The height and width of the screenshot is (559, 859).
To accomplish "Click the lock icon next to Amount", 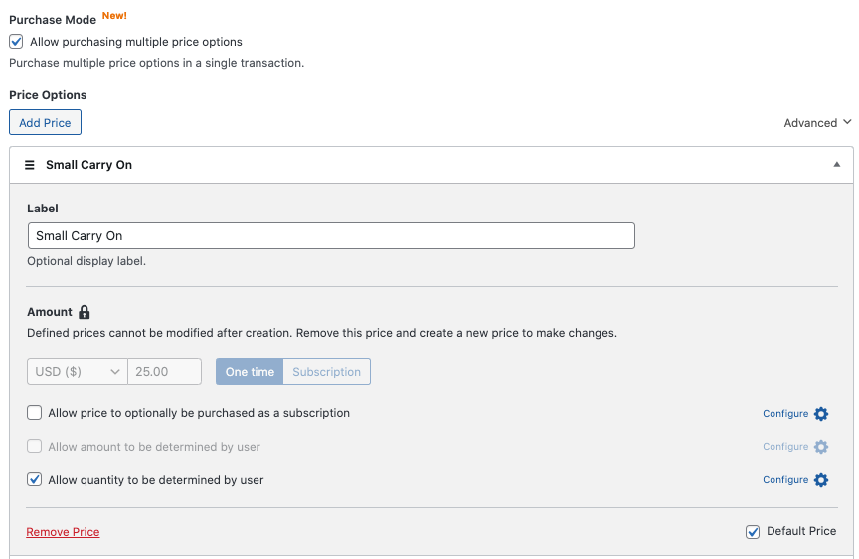I will [85, 312].
